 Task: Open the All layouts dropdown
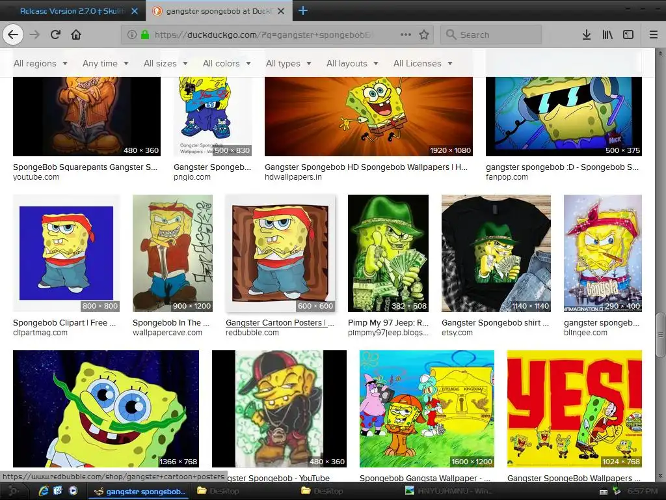coord(352,63)
